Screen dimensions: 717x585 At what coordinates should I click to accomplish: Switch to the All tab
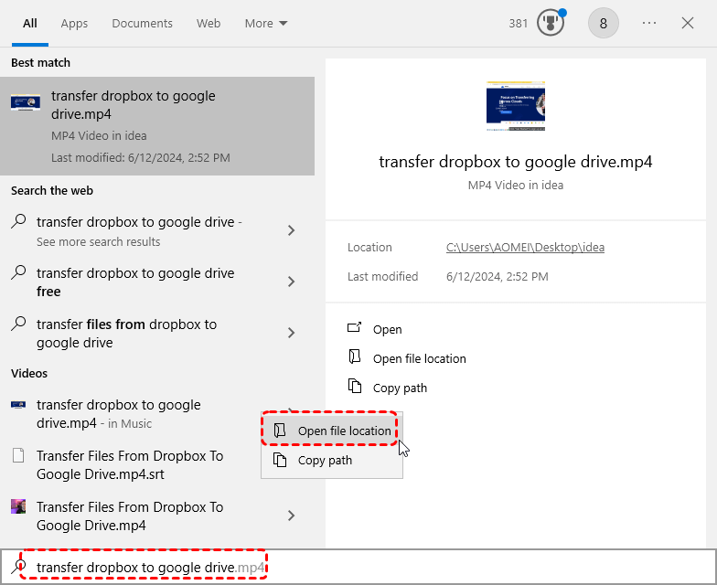point(29,24)
